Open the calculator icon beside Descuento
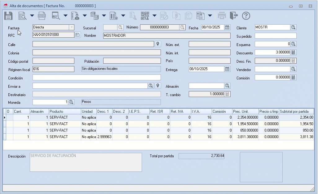The height and width of the screenshot is (194, 318). coord(293,52)
